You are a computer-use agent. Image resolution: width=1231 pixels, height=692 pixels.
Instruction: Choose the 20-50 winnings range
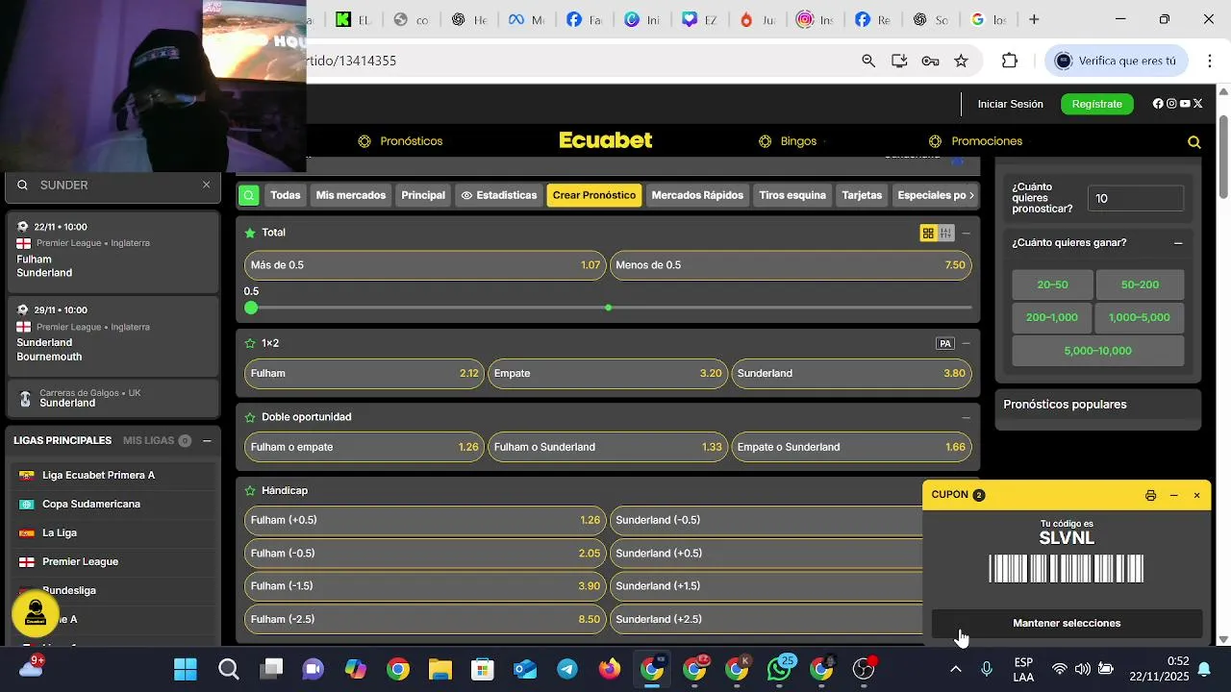[x=1052, y=284]
